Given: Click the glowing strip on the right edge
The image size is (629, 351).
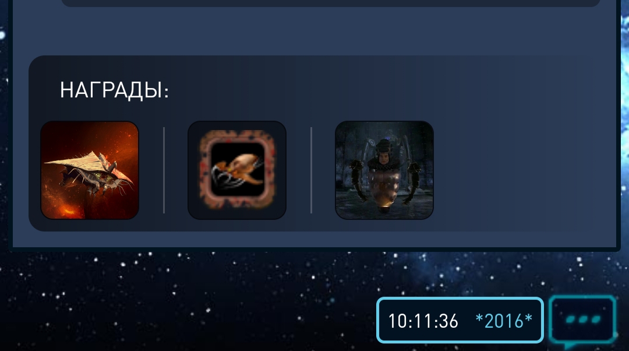Looking at the screenshot, I should pyautogui.click(x=625, y=121).
